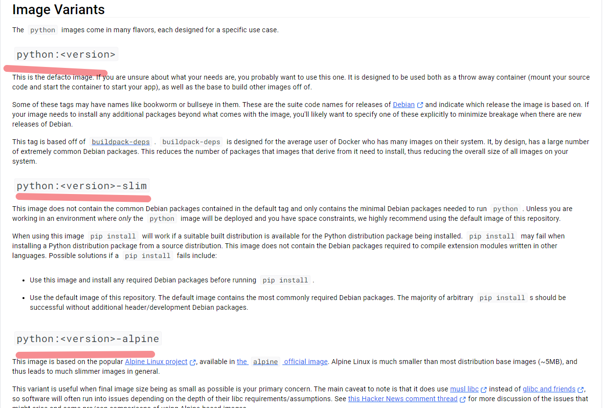Image resolution: width=606 pixels, height=408 pixels.
Task: Click the external-link icon after Alpine Linux project
Action: [193, 362]
